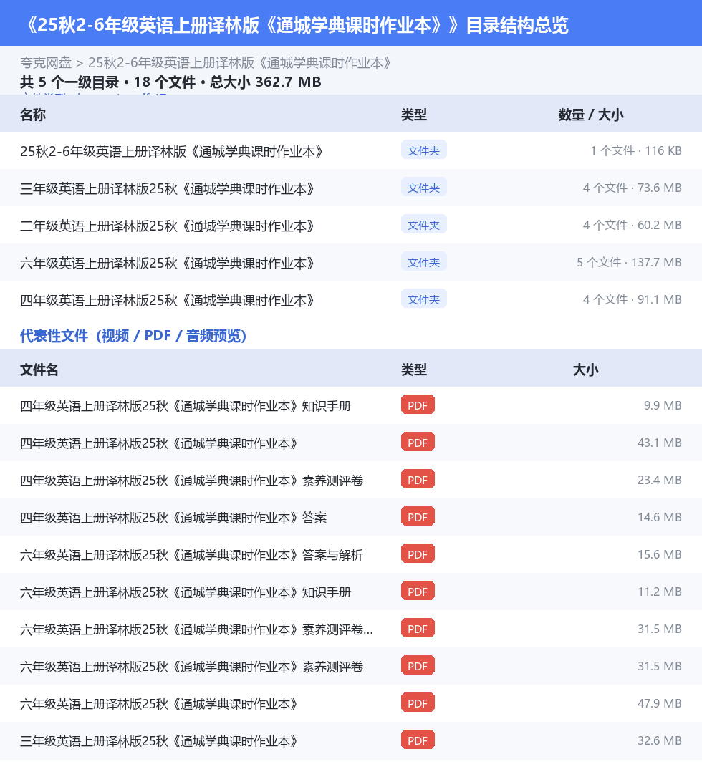Select the 47.9 MB size value
702x782 pixels.
[660, 703]
